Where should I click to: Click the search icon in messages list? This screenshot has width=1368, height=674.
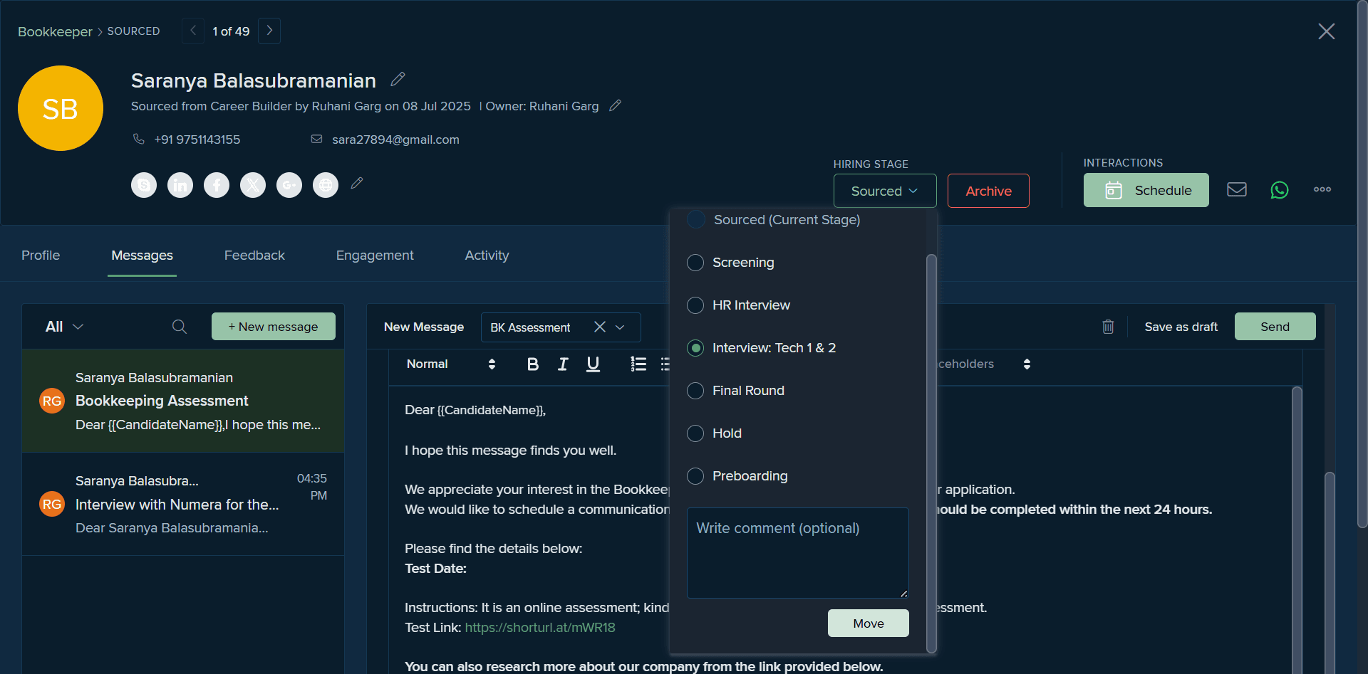pos(180,327)
